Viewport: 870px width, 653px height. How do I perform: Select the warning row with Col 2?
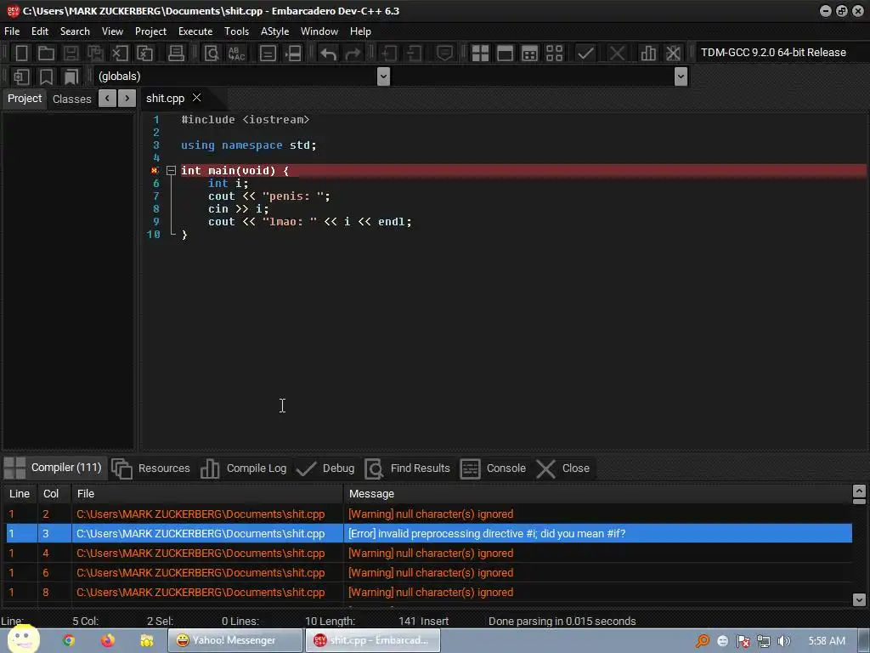428,514
